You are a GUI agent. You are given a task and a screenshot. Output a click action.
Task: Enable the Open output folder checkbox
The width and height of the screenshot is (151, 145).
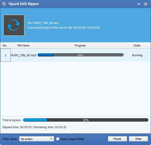point(58,139)
